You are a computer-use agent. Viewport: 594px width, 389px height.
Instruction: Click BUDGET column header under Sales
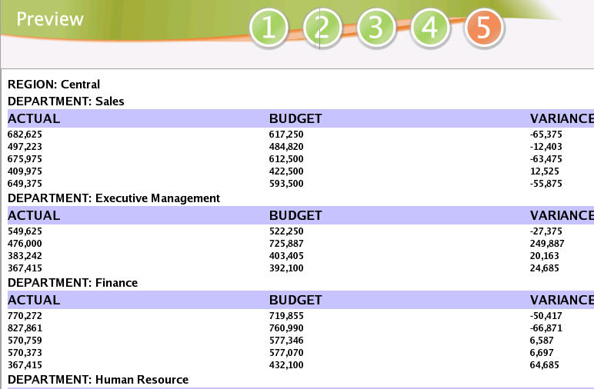(x=295, y=118)
